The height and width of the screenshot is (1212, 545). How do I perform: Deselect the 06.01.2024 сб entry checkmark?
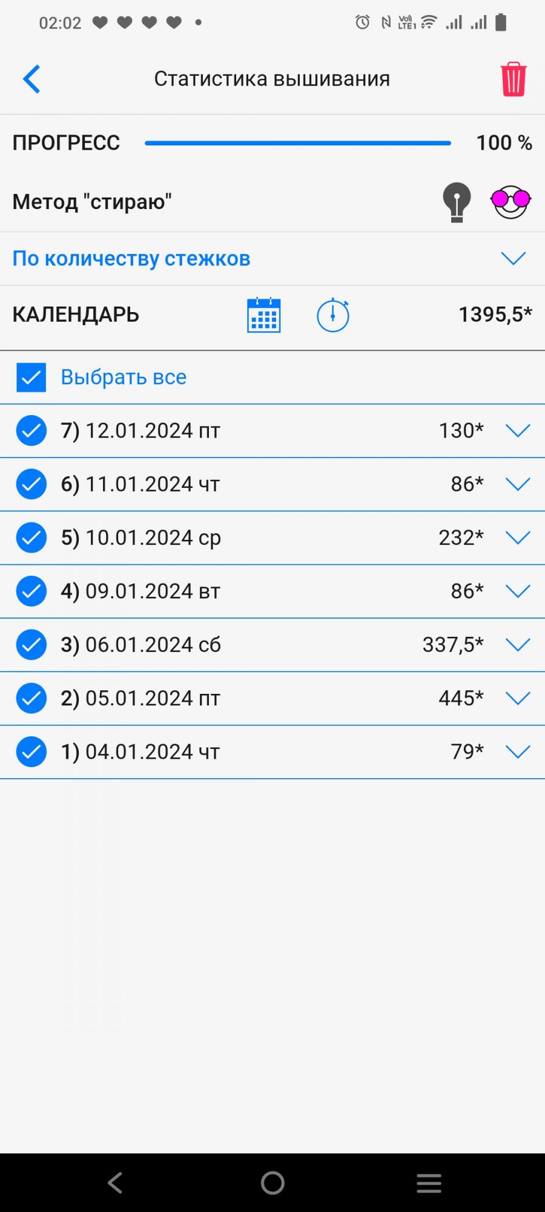(x=31, y=645)
